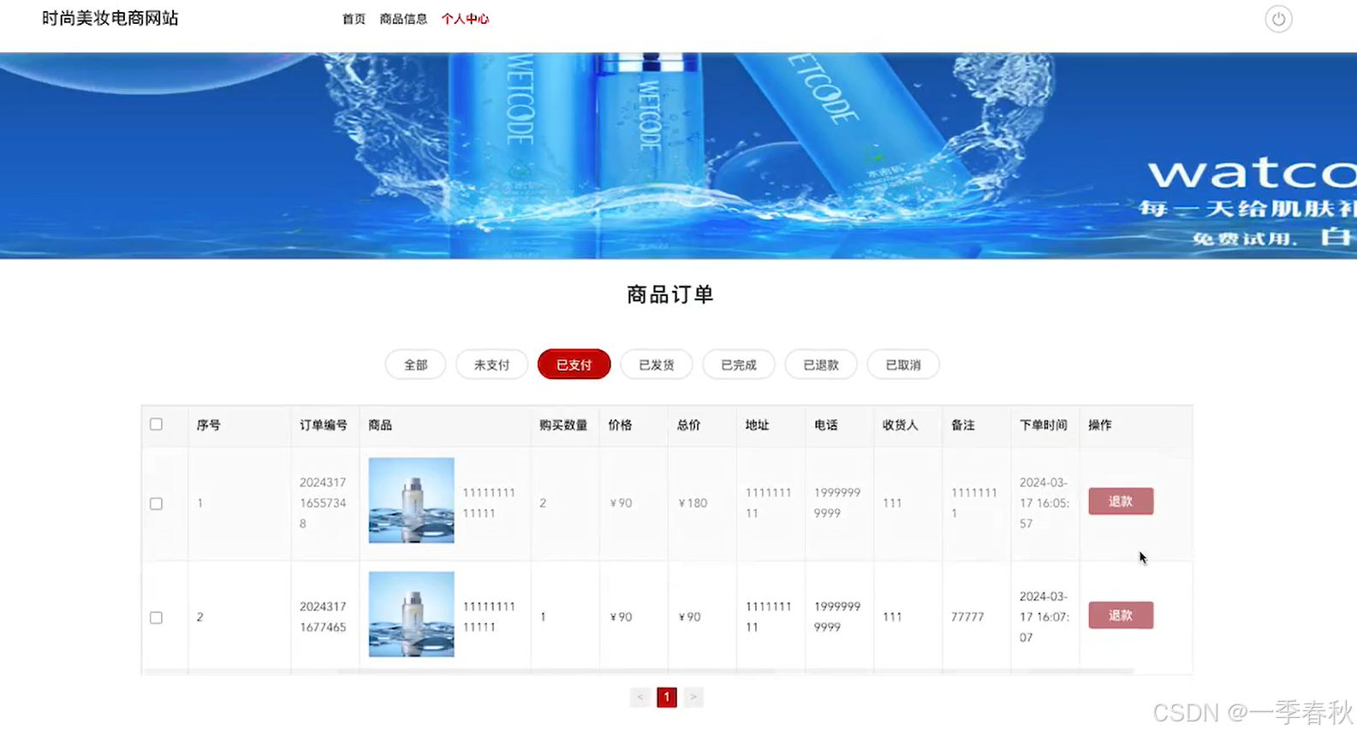
Task: Click the 2024-03-17 16:05:57 order time
Action: pos(1045,503)
